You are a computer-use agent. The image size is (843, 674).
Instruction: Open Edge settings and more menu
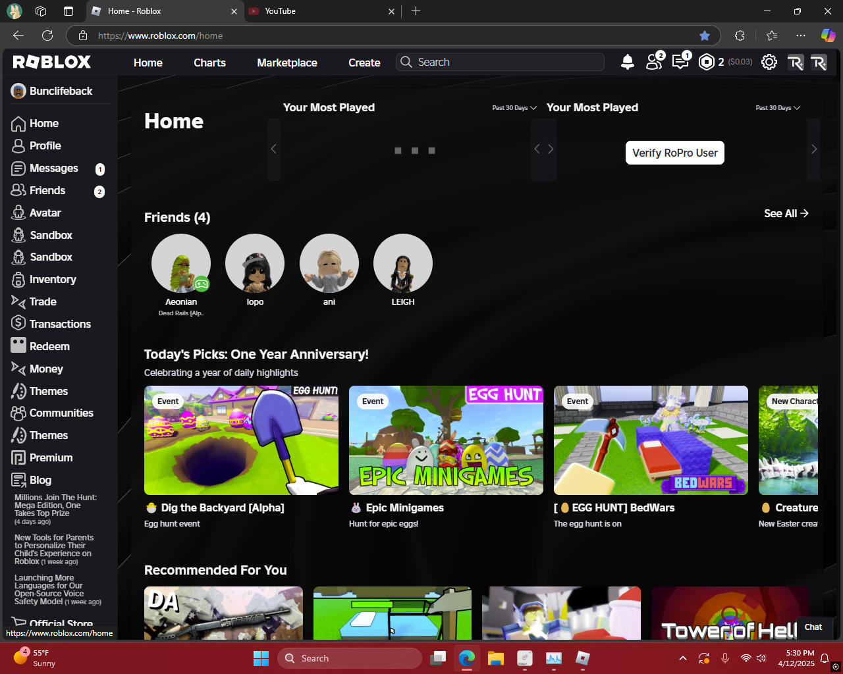click(x=800, y=36)
